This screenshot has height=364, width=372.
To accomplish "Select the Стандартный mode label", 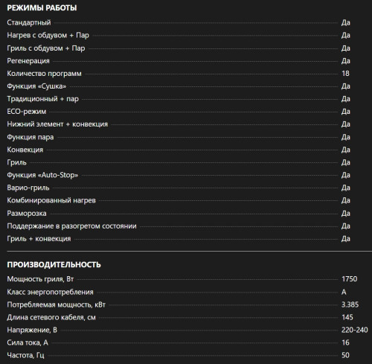I will pos(29,22).
